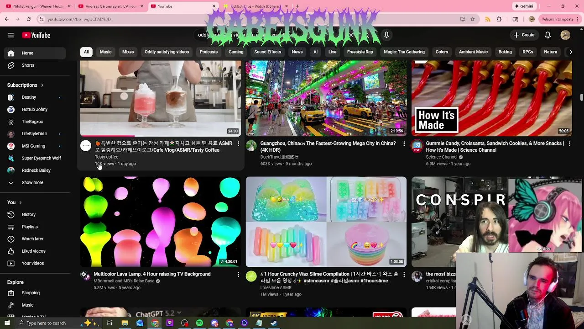
Task: Open Liked videos
Action: point(35,251)
